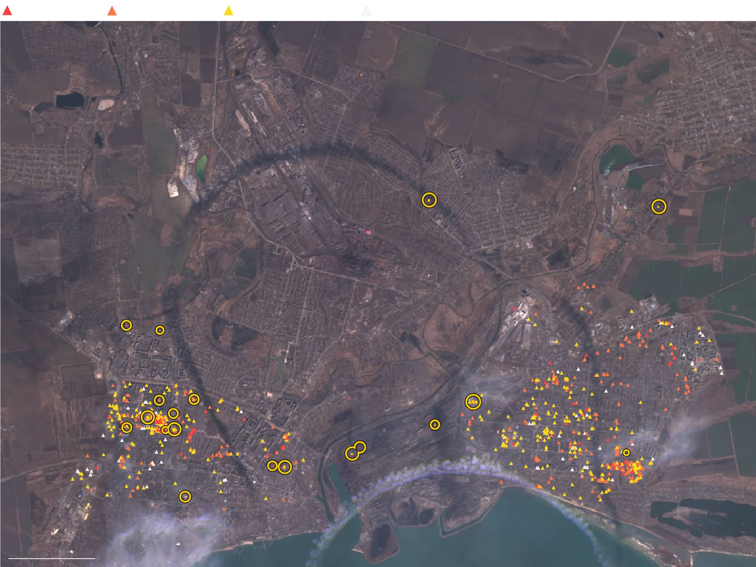Click the scale bar line at bottom left

coord(52,558)
